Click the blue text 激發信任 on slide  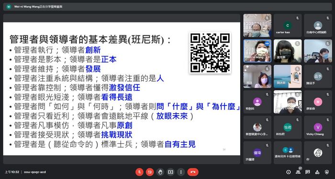pyautogui.click(x=124, y=87)
